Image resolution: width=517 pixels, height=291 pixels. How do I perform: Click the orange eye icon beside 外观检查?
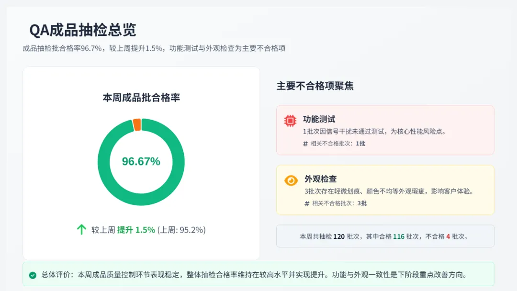(x=291, y=180)
